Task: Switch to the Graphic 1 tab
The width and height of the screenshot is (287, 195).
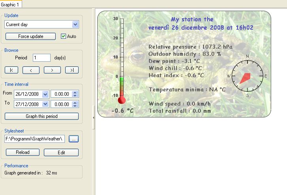Action: click(x=11, y=4)
